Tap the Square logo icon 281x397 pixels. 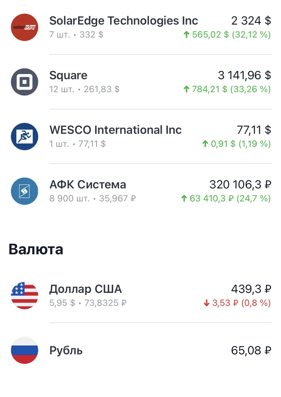coord(25,82)
